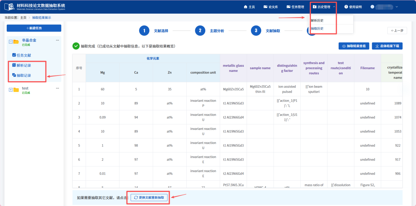Open the 非晶合金 folder more options menu
The width and height of the screenshot is (416, 206).
coord(57,40)
